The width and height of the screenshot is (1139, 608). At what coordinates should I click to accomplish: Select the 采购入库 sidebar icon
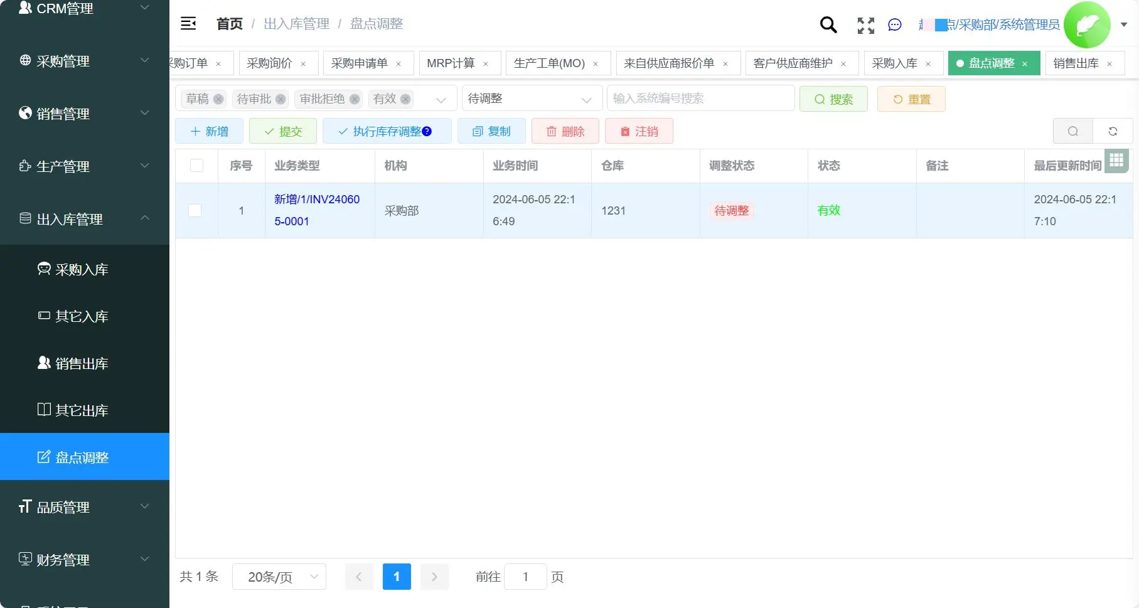(x=43, y=268)
